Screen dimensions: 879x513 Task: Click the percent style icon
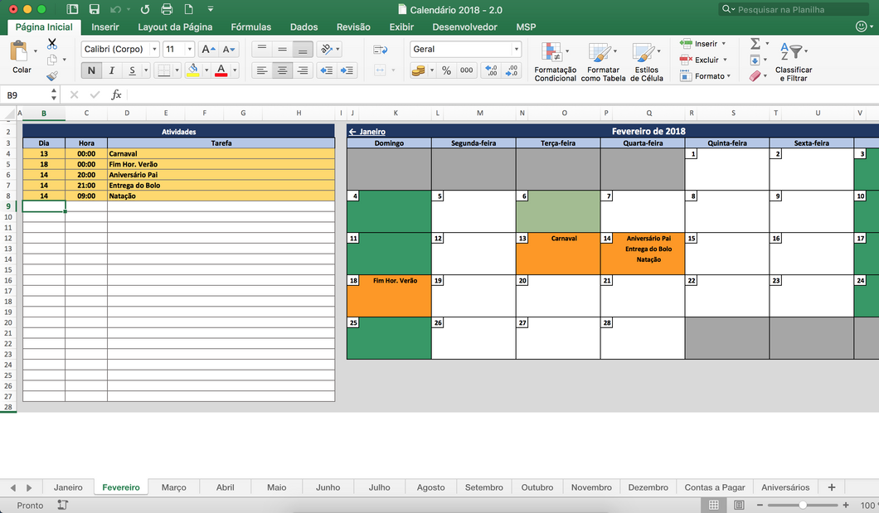(x=446, y=70)
